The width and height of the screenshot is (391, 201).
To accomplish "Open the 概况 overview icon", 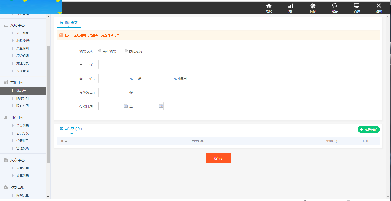I will (x=269, y=8).
